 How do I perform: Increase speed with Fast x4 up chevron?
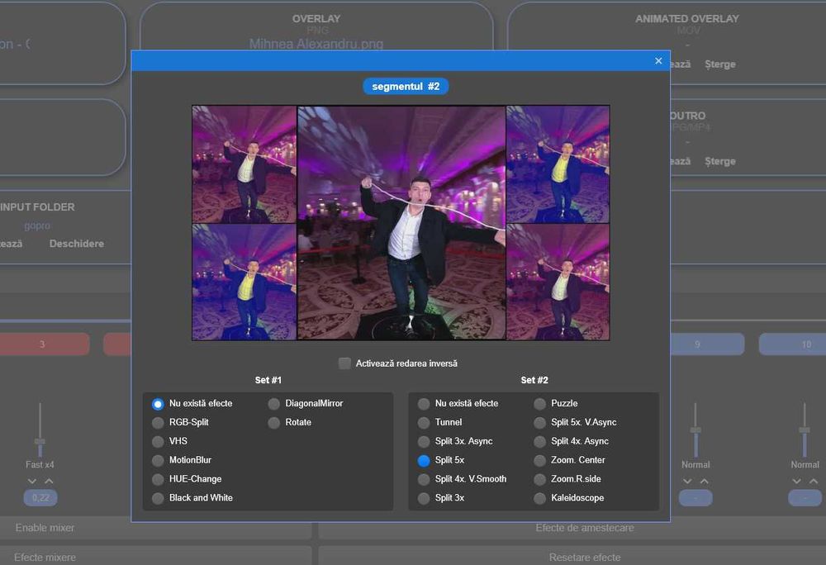click(49, 482)
